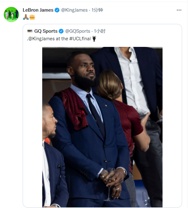Click LeBron James's green profile avatar
This screenshot has width=189, height=208.
click(x=11, y=14)
